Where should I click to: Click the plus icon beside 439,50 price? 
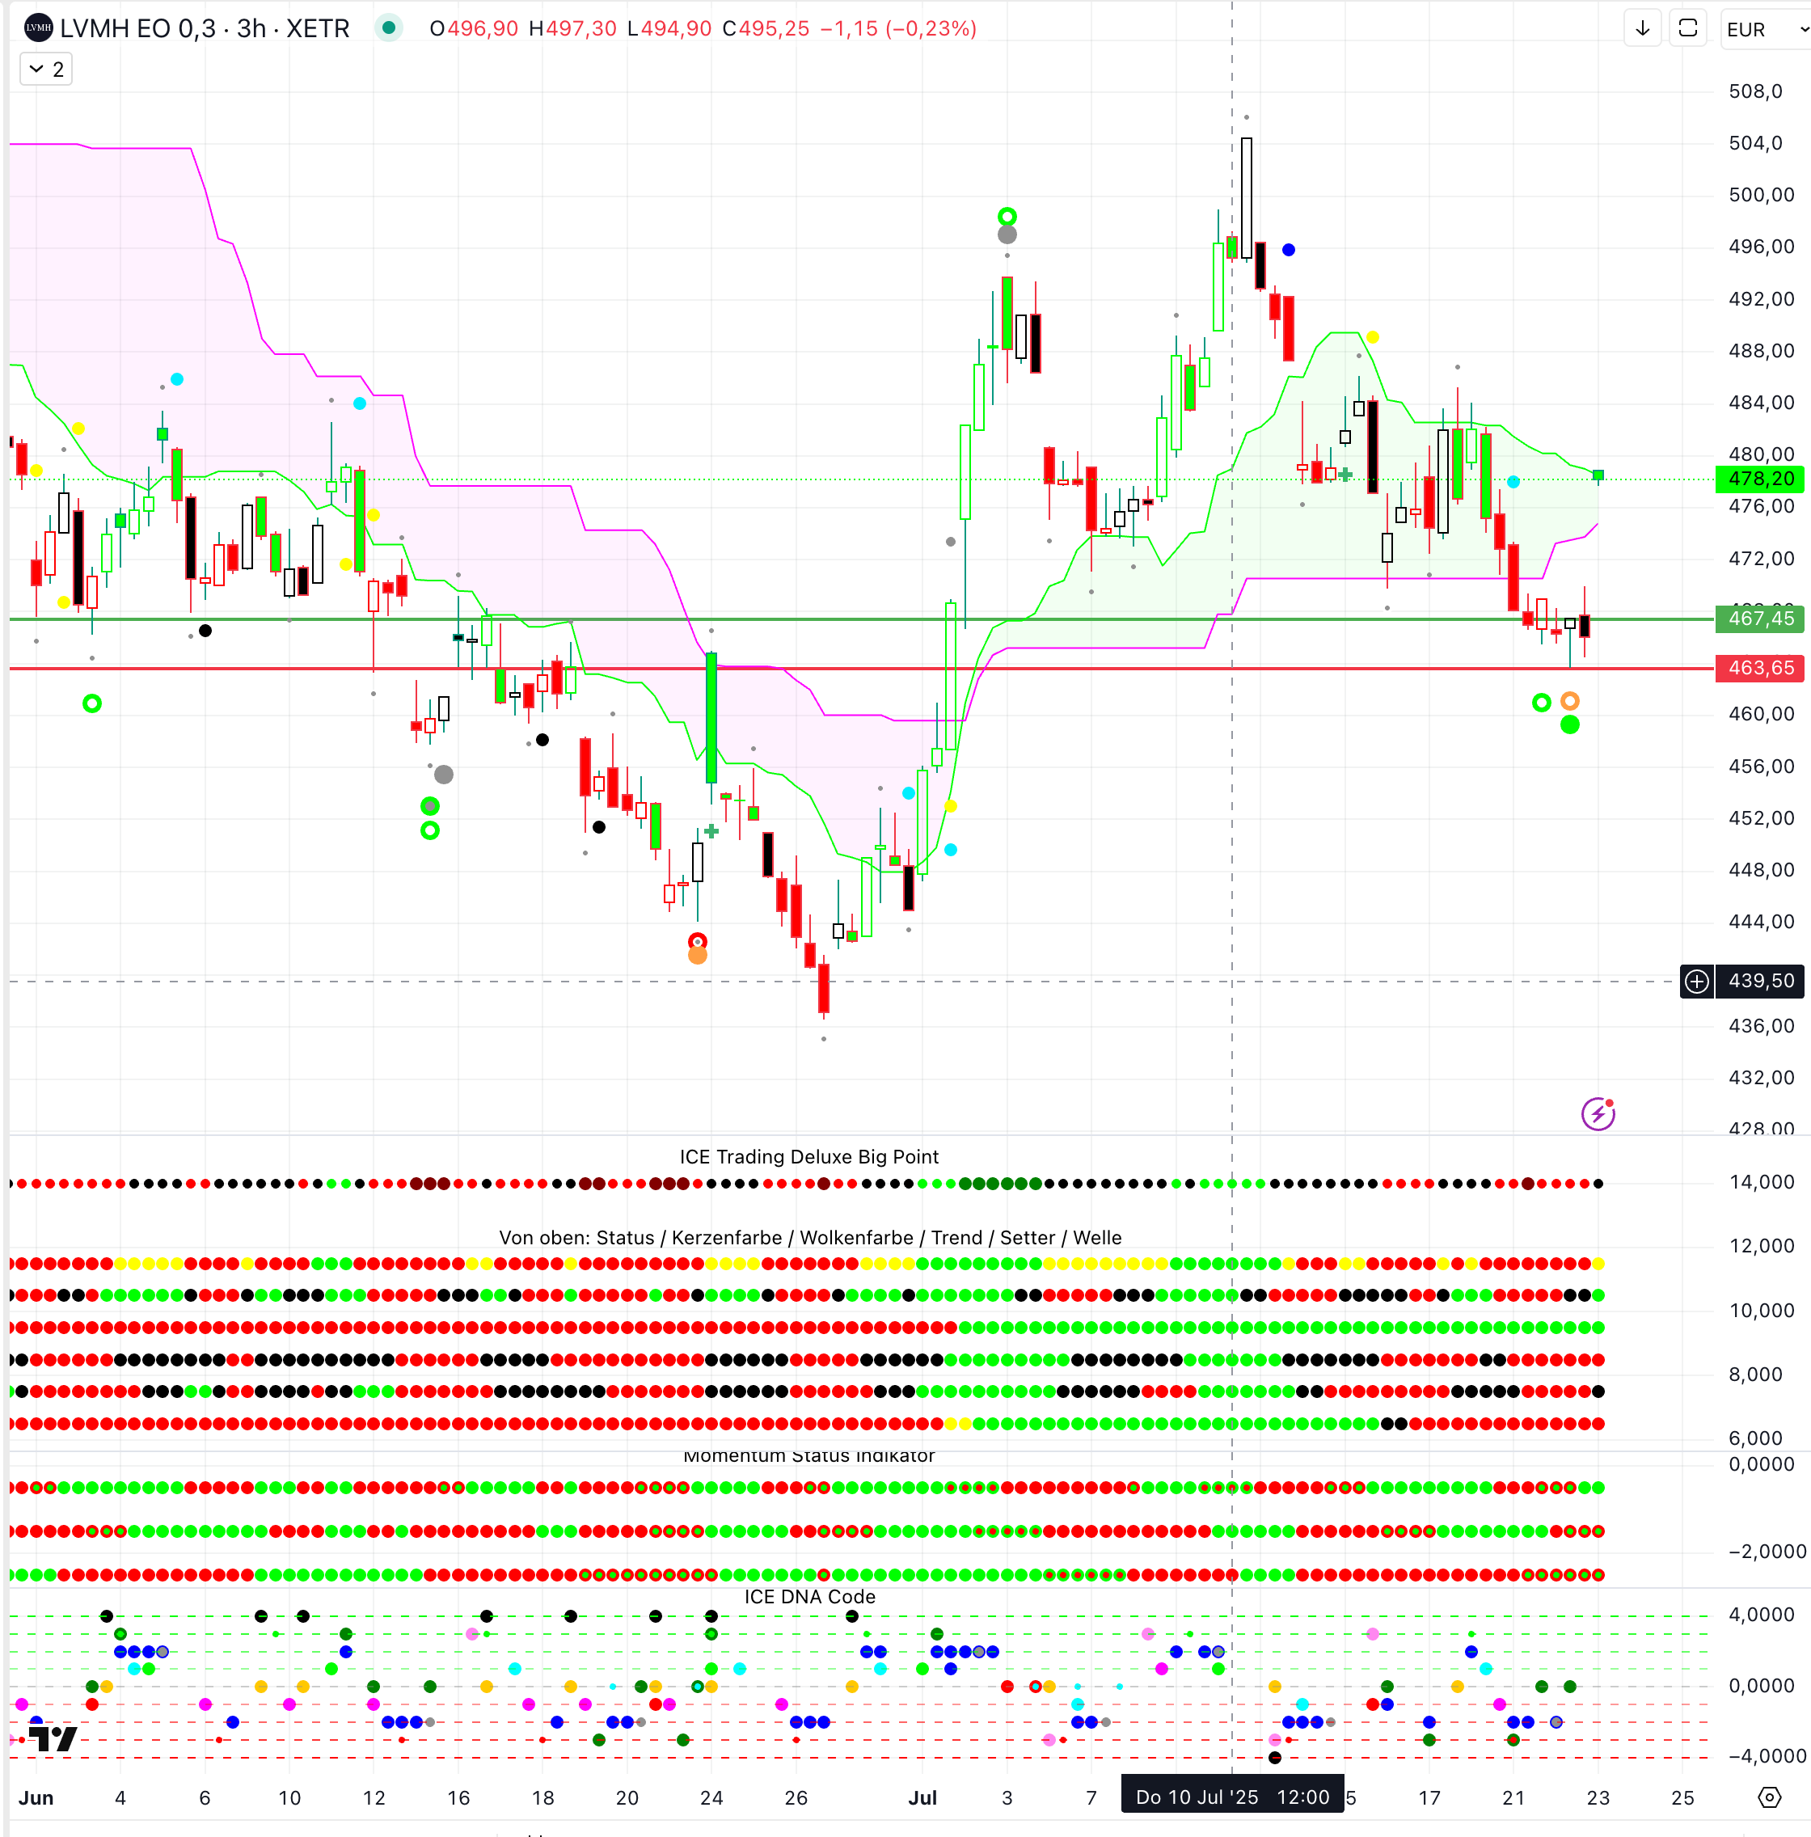click(1697, 982)
